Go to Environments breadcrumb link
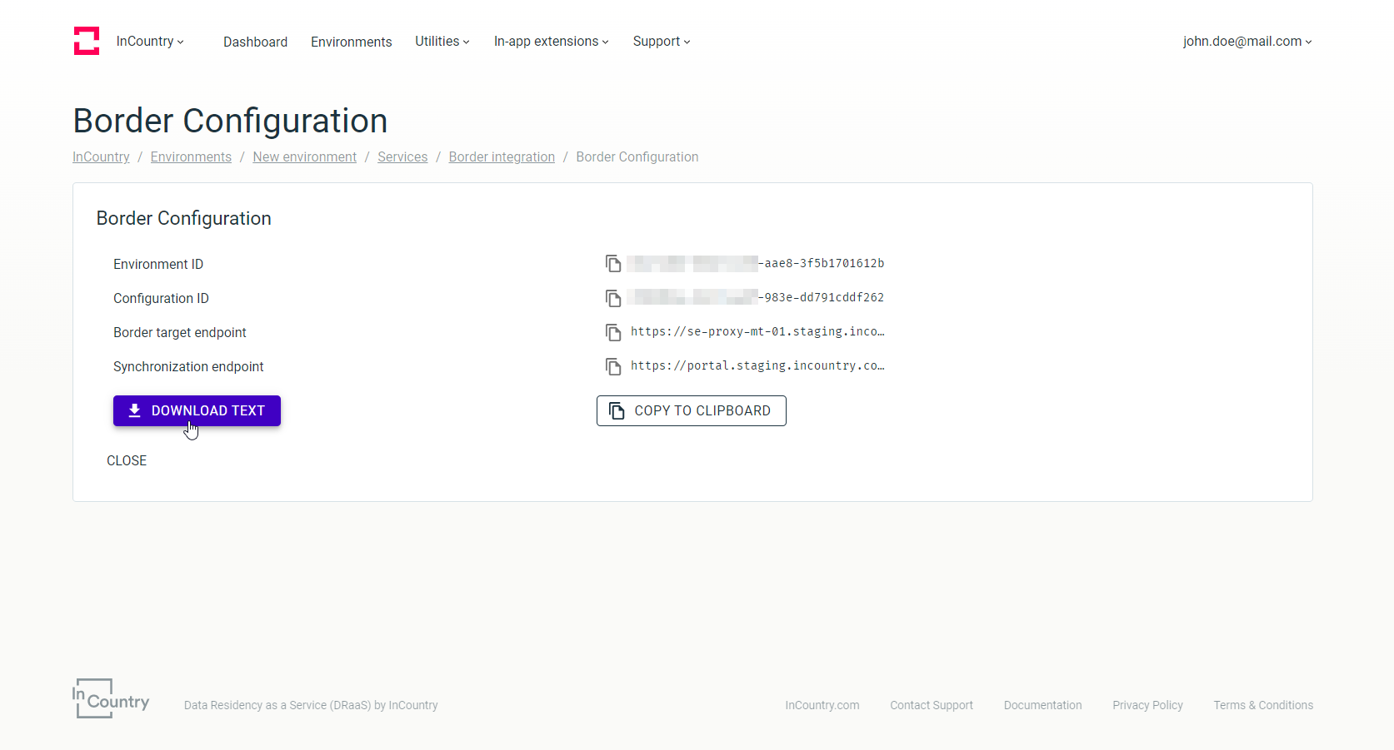1394x750 pixels. [x=191, y=157]
